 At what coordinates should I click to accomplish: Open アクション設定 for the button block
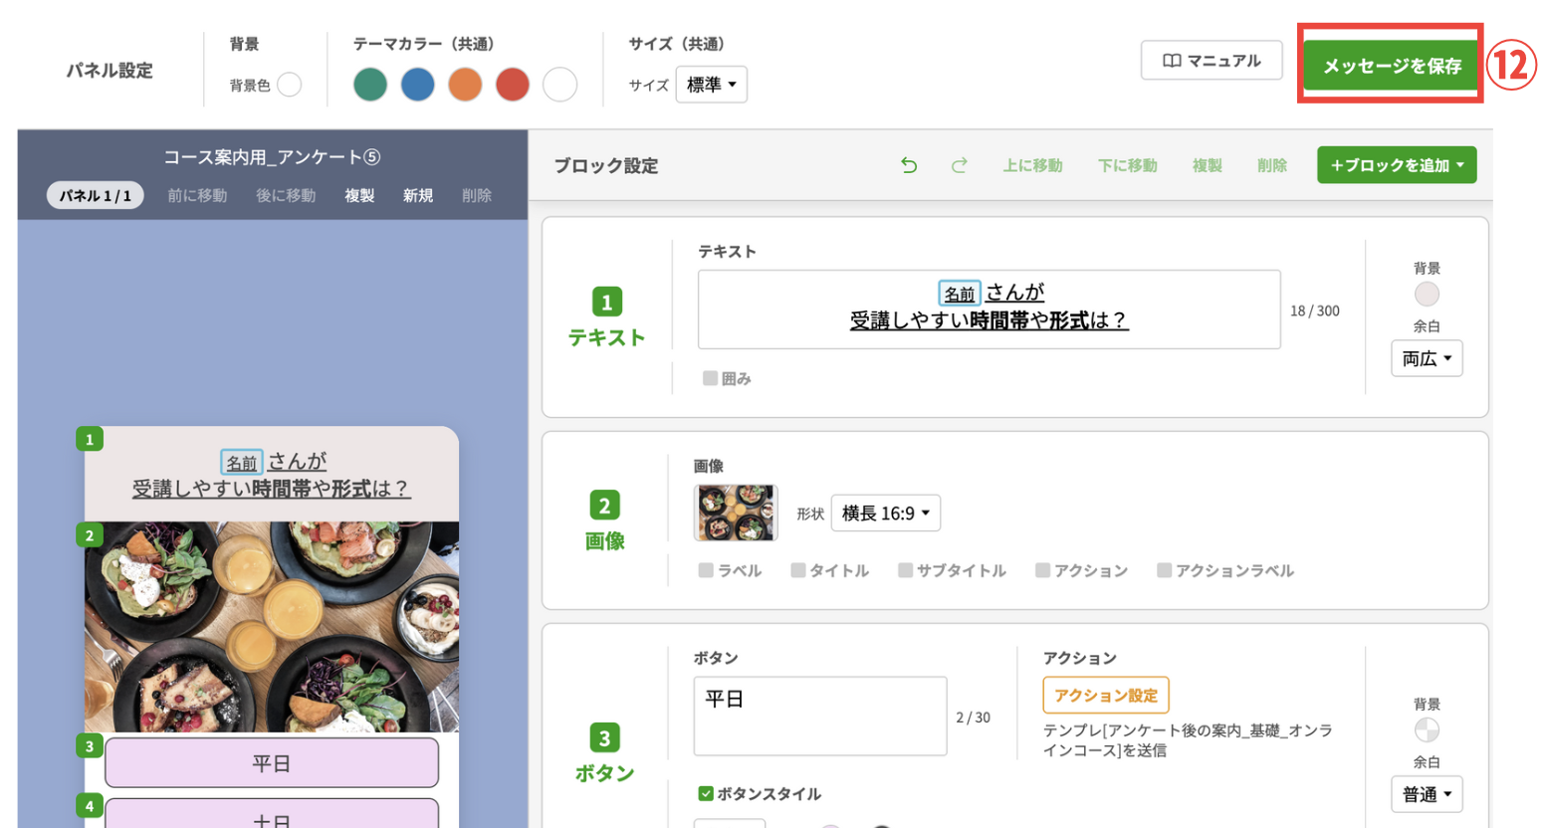(x=1105, y=696)
